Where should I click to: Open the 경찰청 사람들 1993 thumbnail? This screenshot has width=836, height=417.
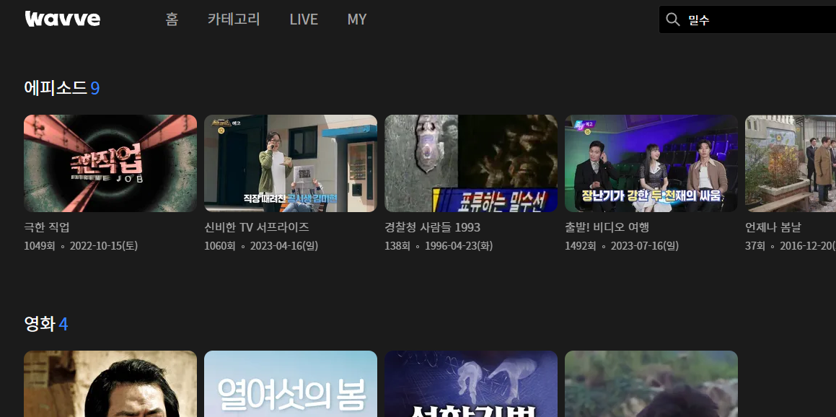pyautogui.click(x=470, y=163)
